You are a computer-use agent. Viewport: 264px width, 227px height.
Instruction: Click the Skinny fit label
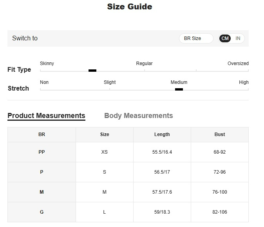click(47, 64)
